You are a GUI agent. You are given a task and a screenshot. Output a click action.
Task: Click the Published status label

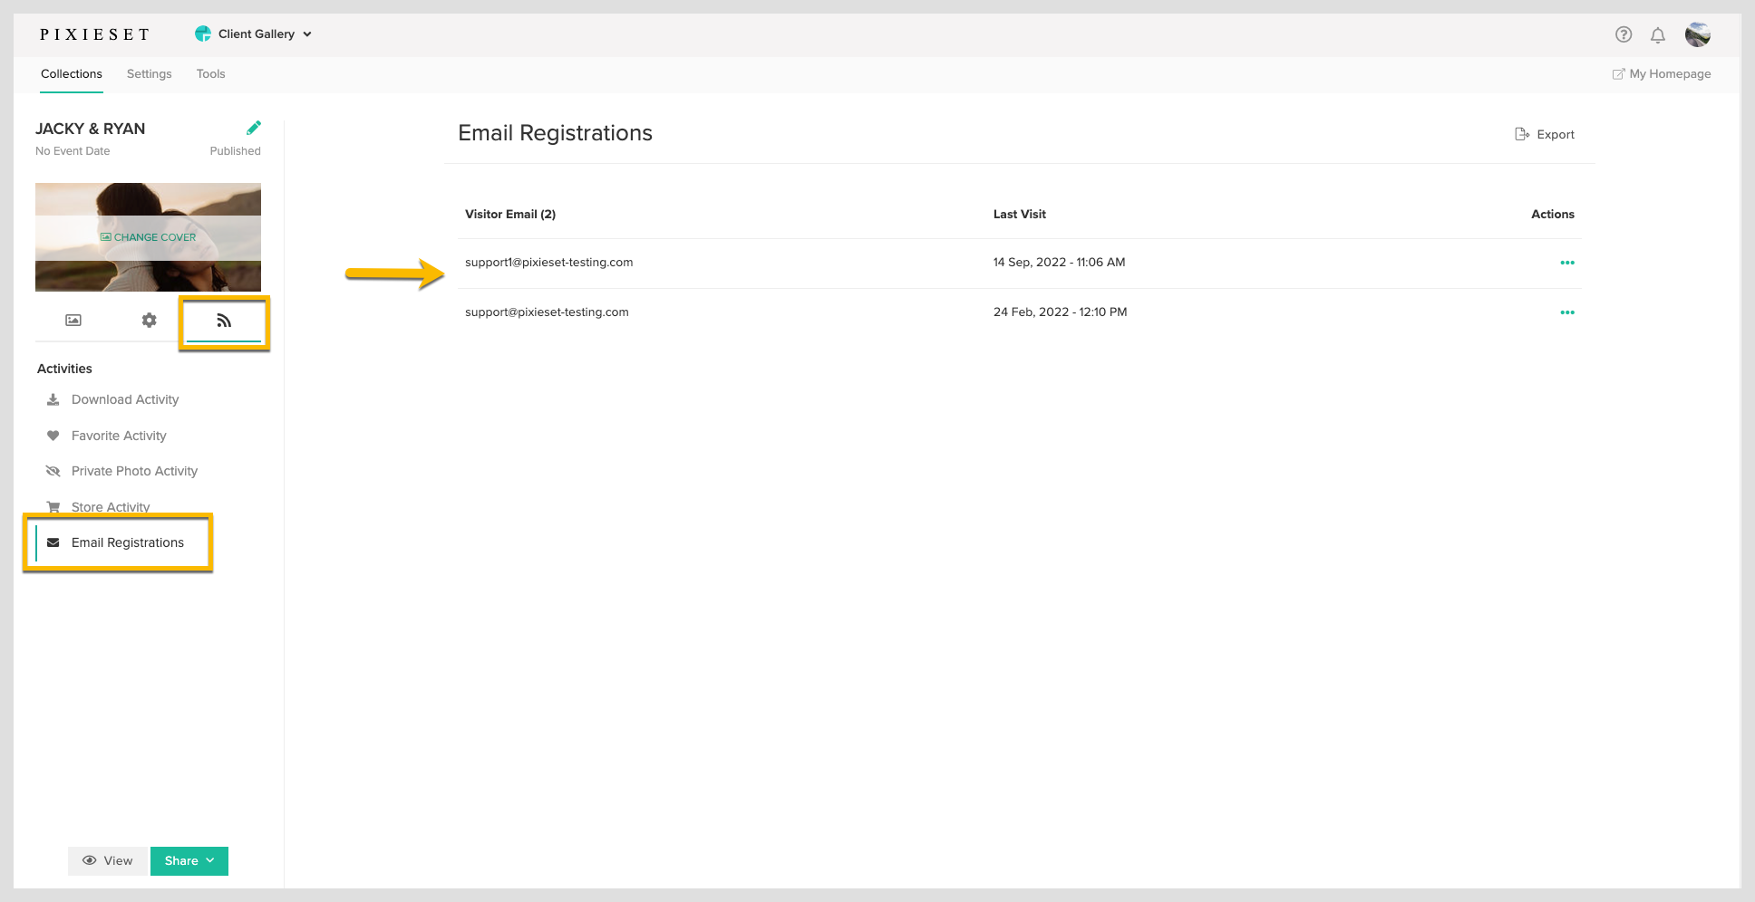click(236, 151)
